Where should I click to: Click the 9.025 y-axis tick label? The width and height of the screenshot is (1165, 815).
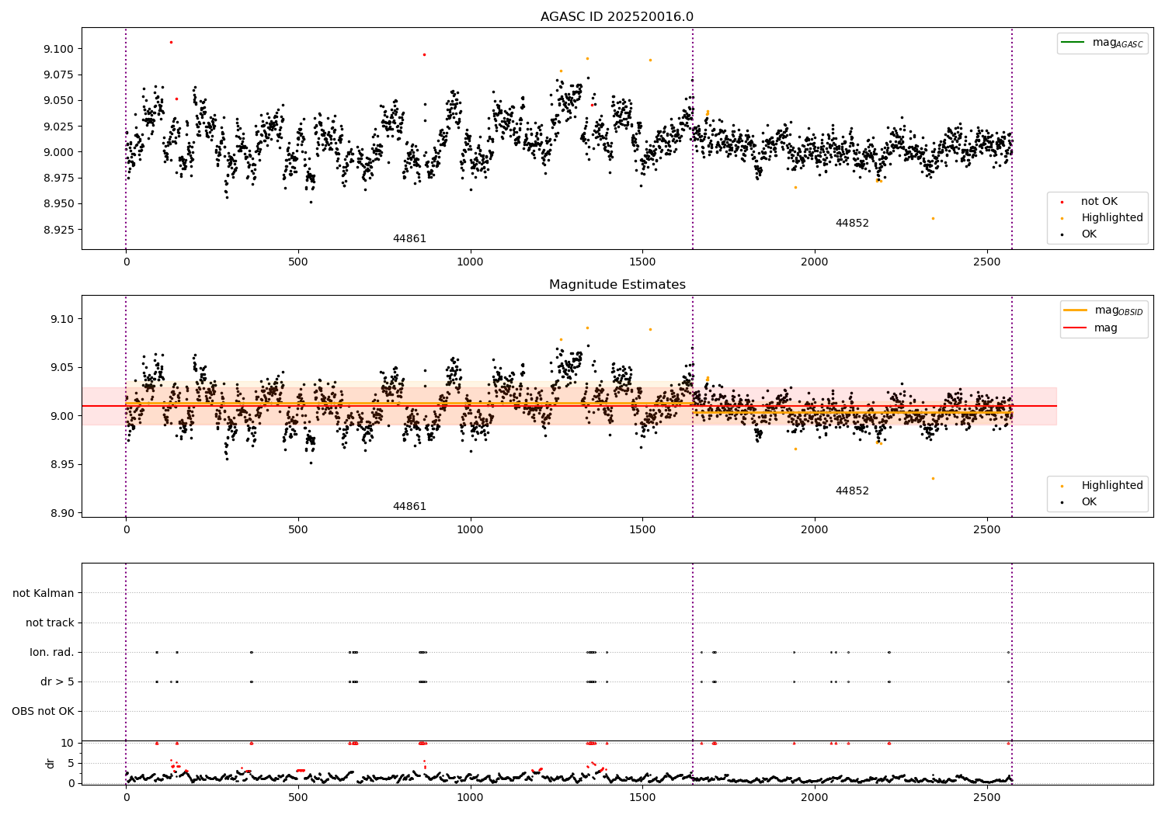(58, 127)
